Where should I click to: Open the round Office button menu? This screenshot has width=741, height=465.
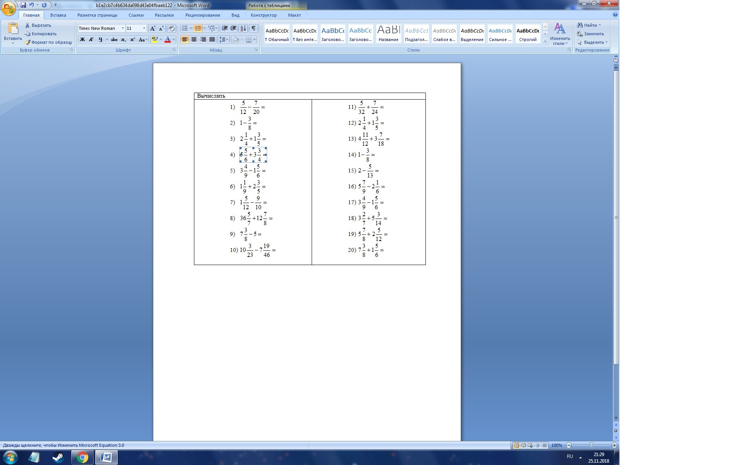coord(9,8)
